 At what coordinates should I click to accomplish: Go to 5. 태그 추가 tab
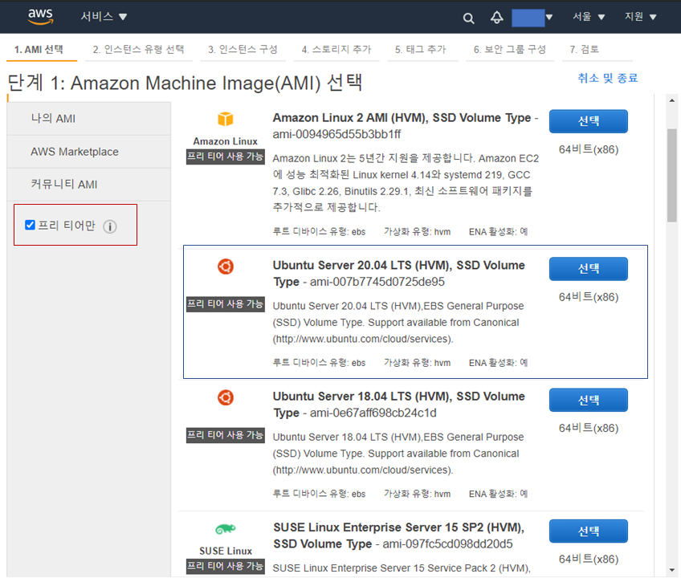(421, 50)
